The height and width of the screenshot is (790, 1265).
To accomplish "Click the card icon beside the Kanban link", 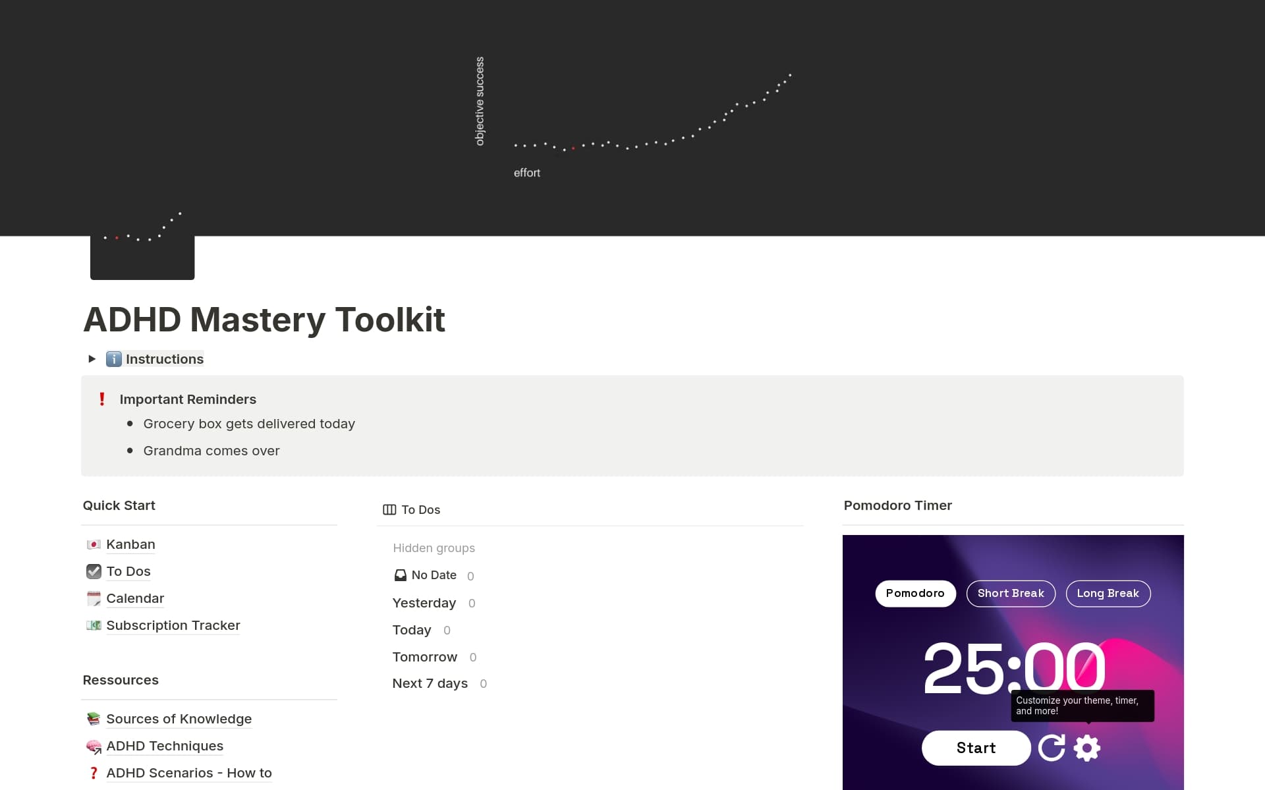I will [x=94, y=545].
